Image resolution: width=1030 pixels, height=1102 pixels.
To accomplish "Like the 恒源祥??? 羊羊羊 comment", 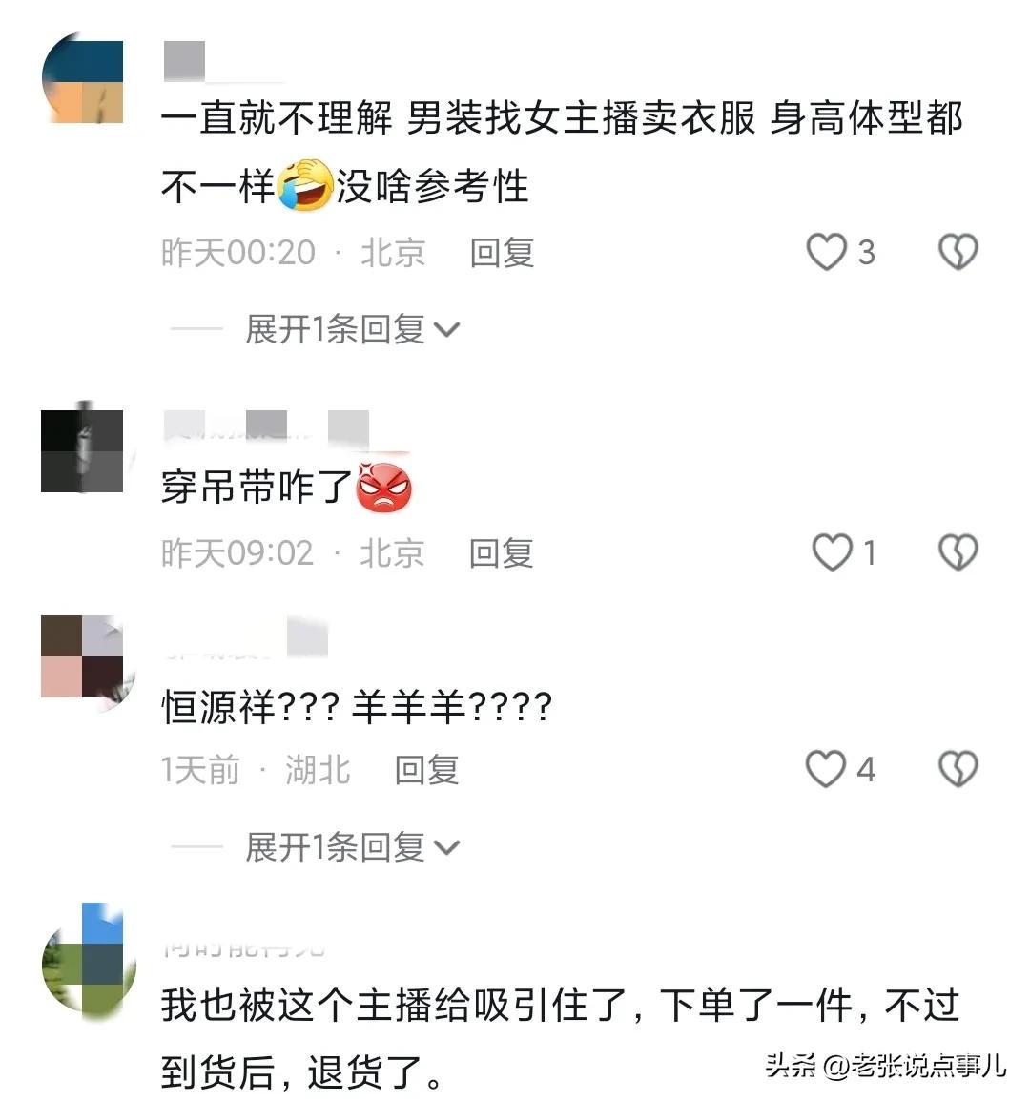I will click(x=826, y=769).
